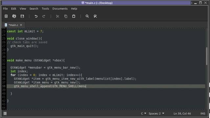
Task: Open Find and Replace toolbar icon
Action: tap(95, 16)
